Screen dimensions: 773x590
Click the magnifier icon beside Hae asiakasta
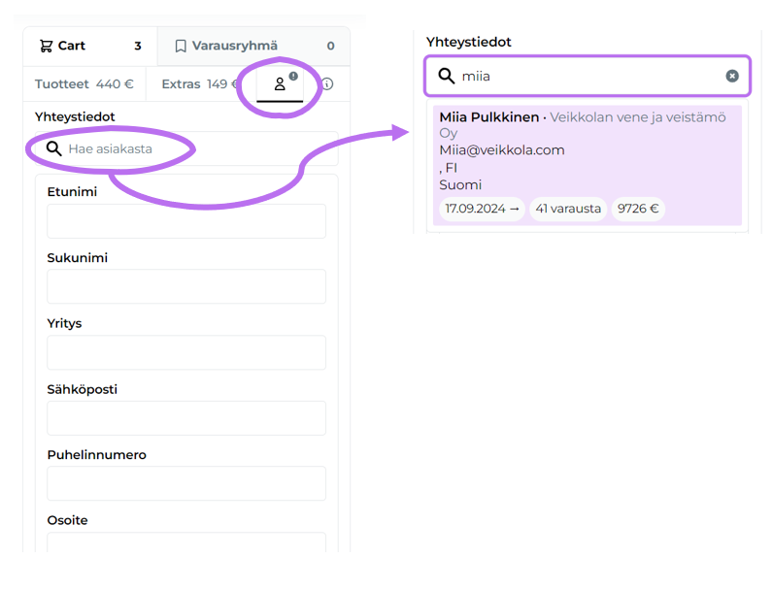(x=53, y=148)
